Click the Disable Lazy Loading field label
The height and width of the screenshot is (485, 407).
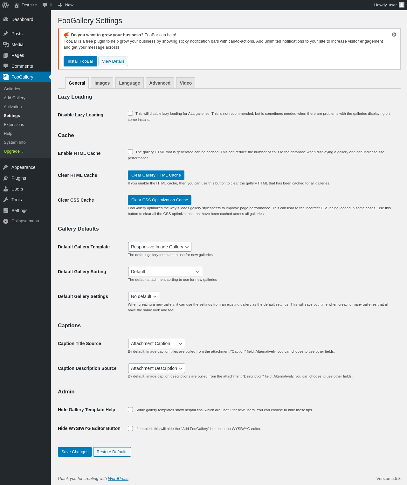point(80,115)
